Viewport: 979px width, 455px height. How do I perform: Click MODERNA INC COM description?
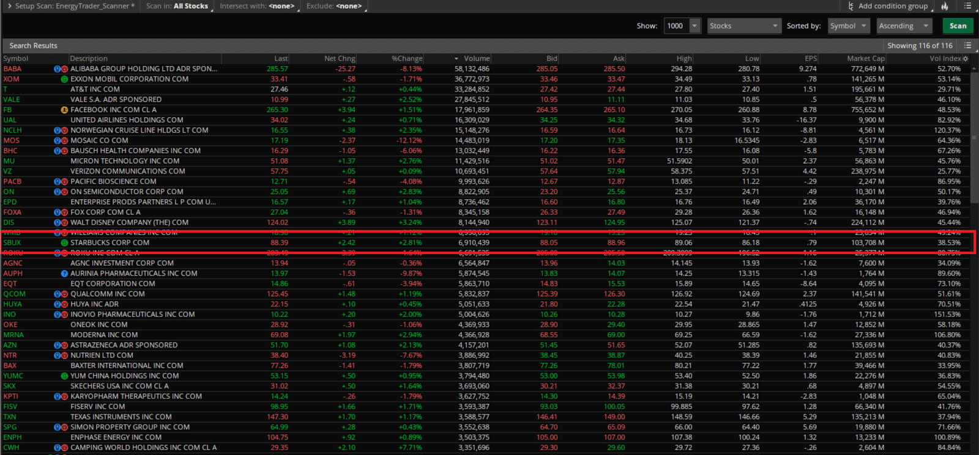104,335
